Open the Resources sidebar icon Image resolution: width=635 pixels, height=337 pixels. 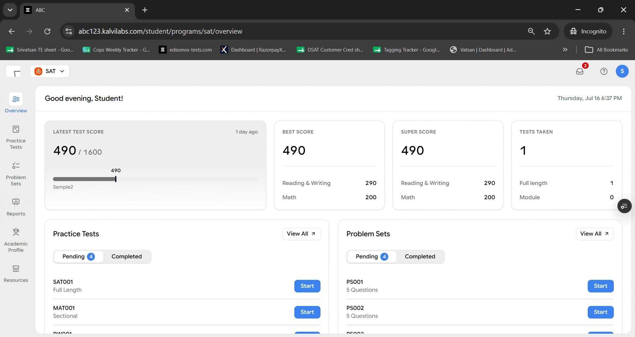pos(16,269)
